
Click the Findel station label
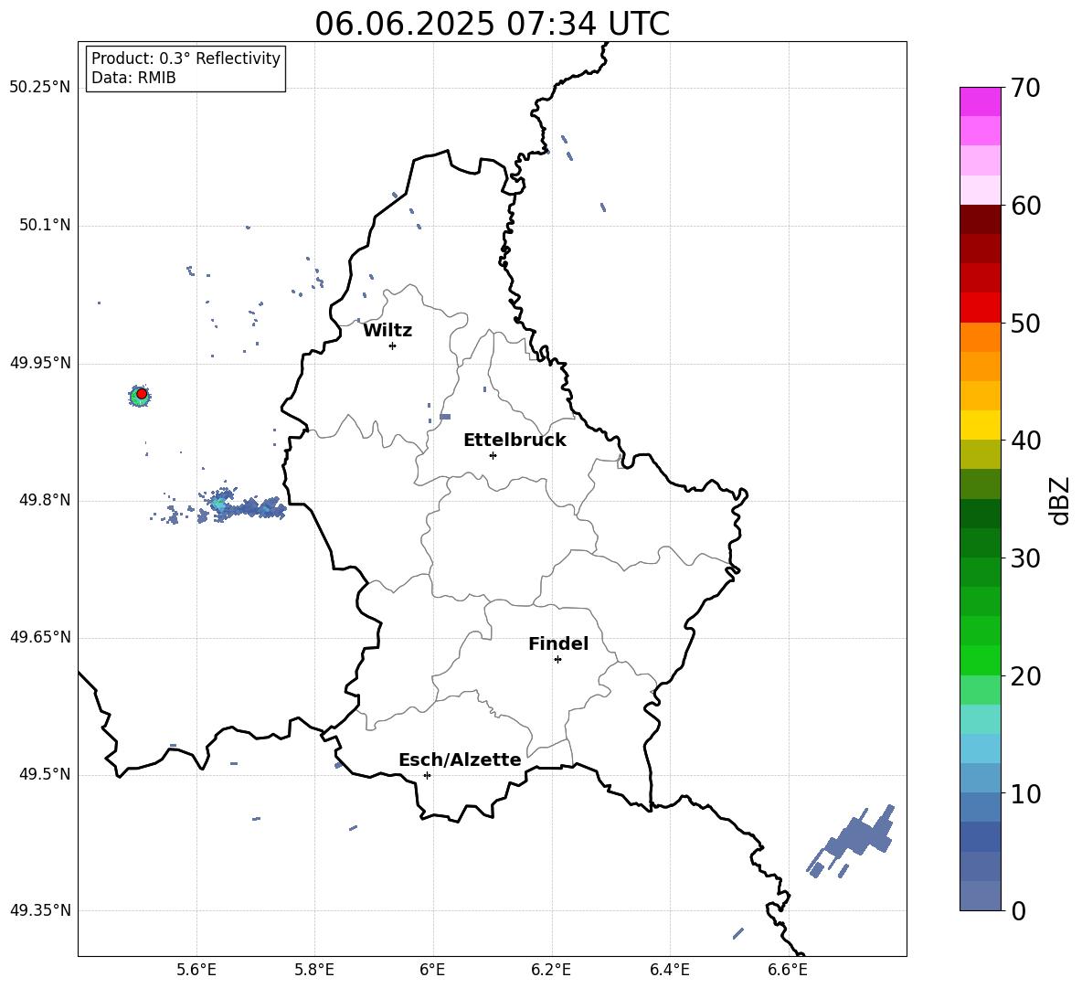[558, 643]
